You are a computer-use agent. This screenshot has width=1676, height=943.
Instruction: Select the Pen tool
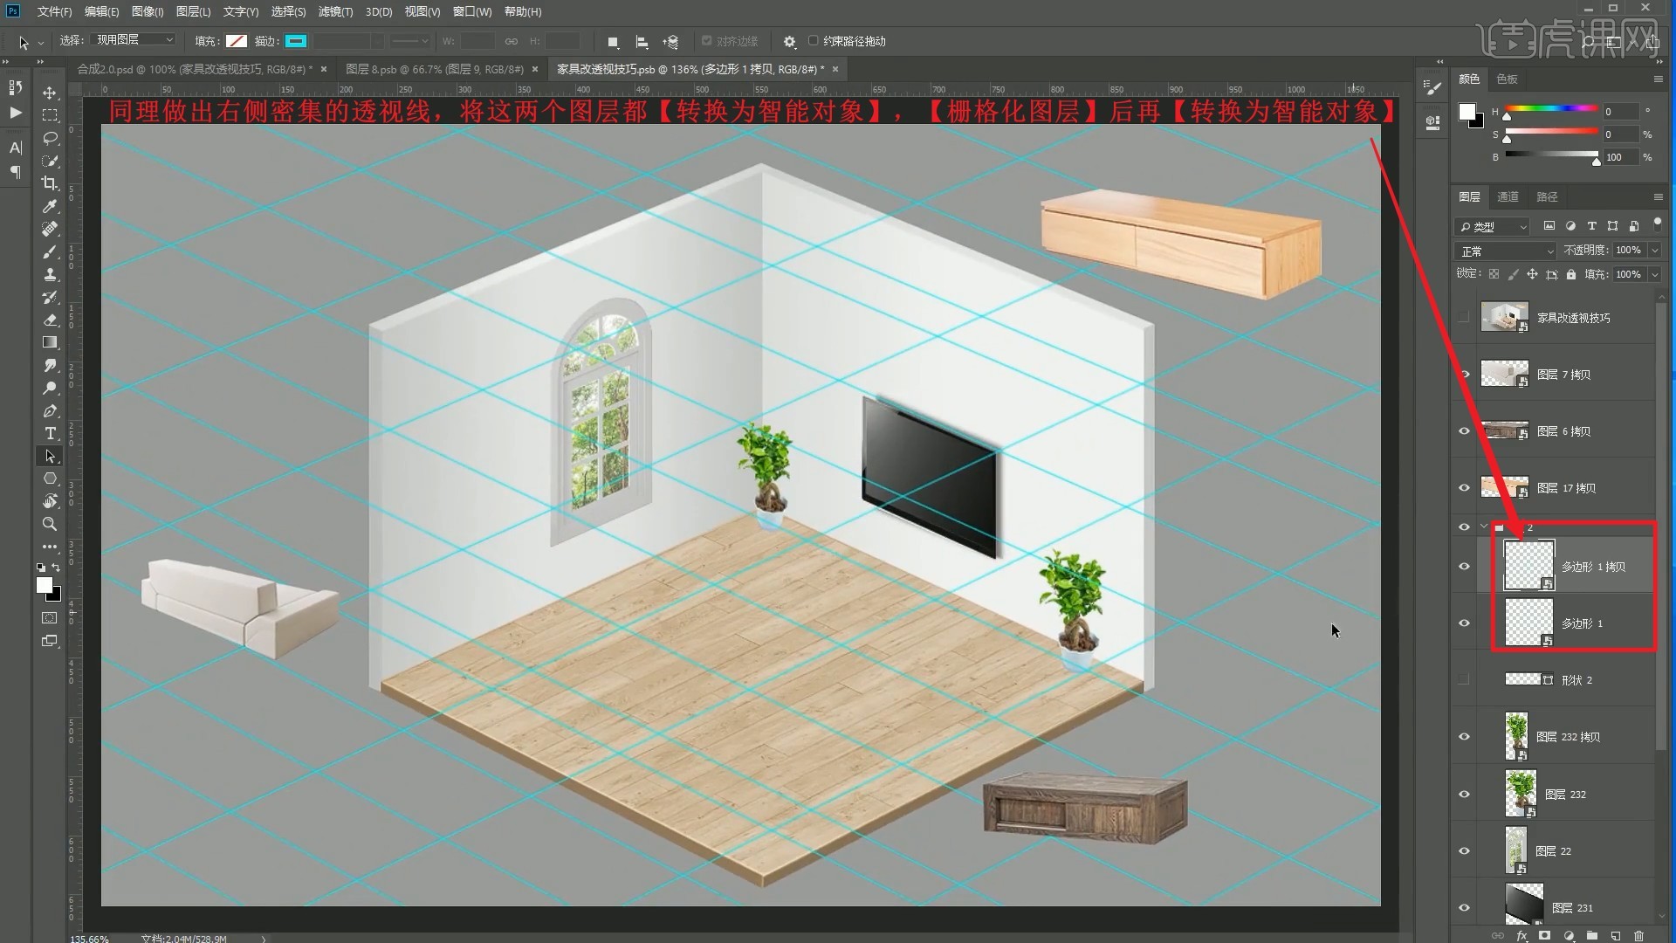(50, 410)
